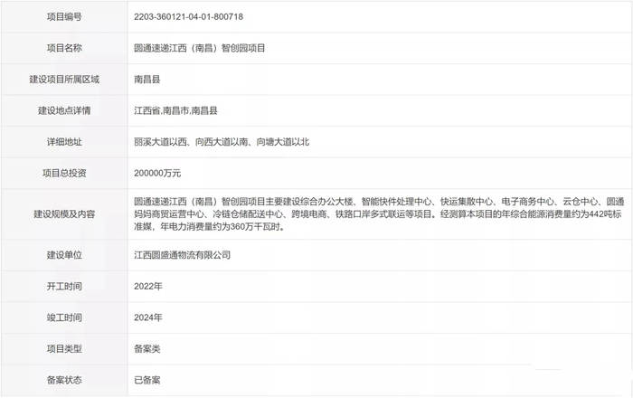Select the construction scale description paragraph
Image resolution: width=633 pixels, height=398 pixels.
click(x=379, y=214)
